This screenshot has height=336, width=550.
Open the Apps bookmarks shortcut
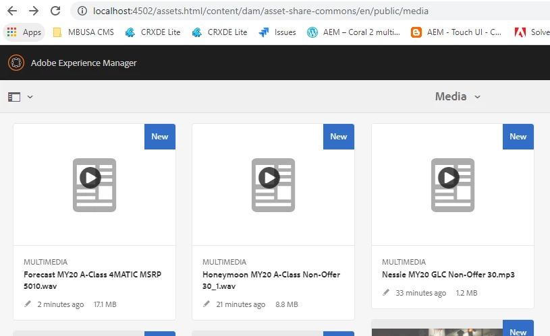point(24,32)
